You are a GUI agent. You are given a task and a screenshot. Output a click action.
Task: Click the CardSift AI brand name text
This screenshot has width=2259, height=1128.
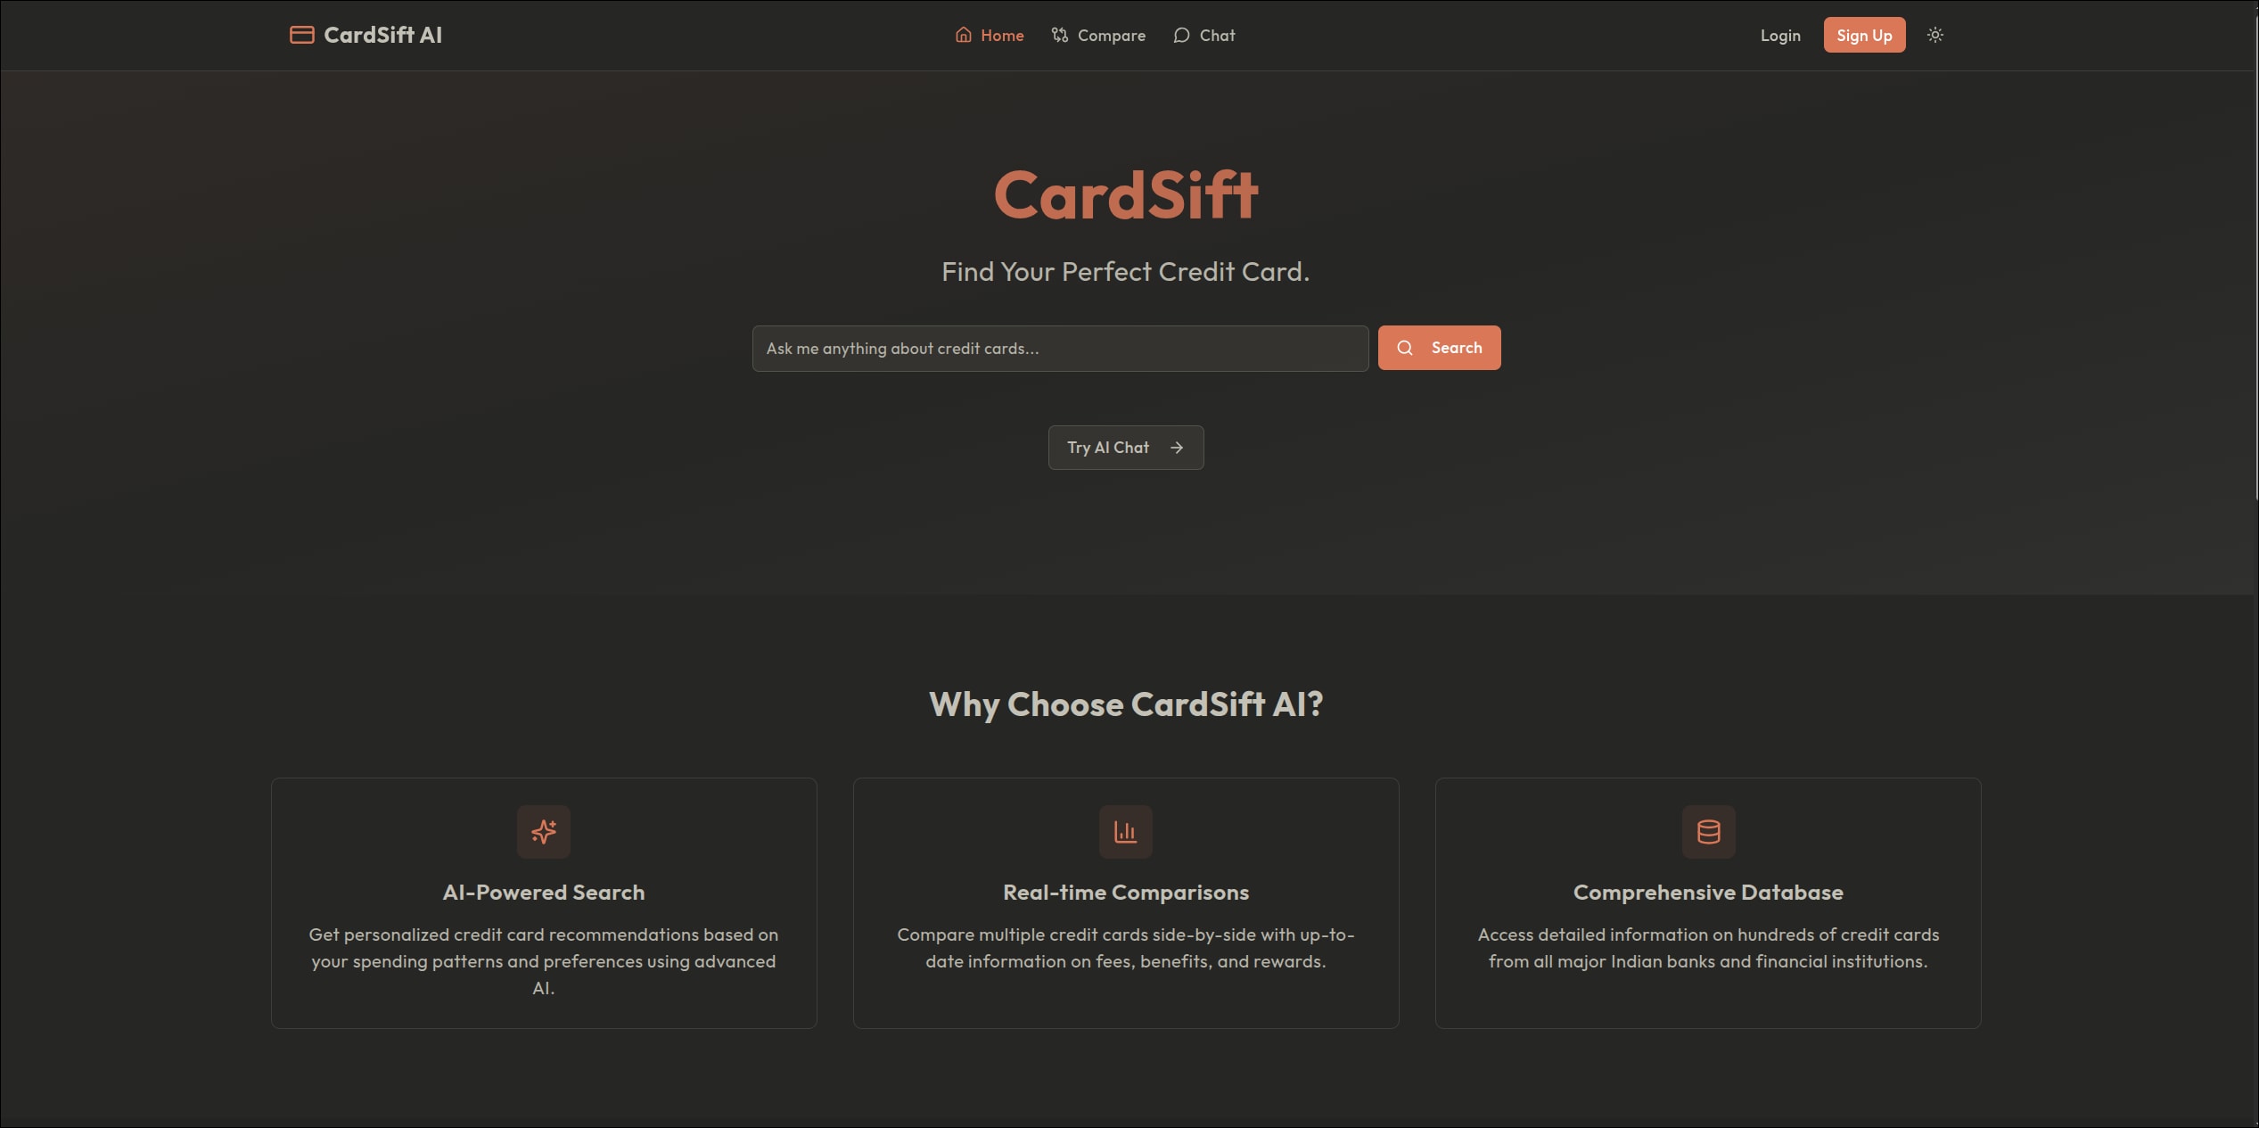tap(382, 35)
